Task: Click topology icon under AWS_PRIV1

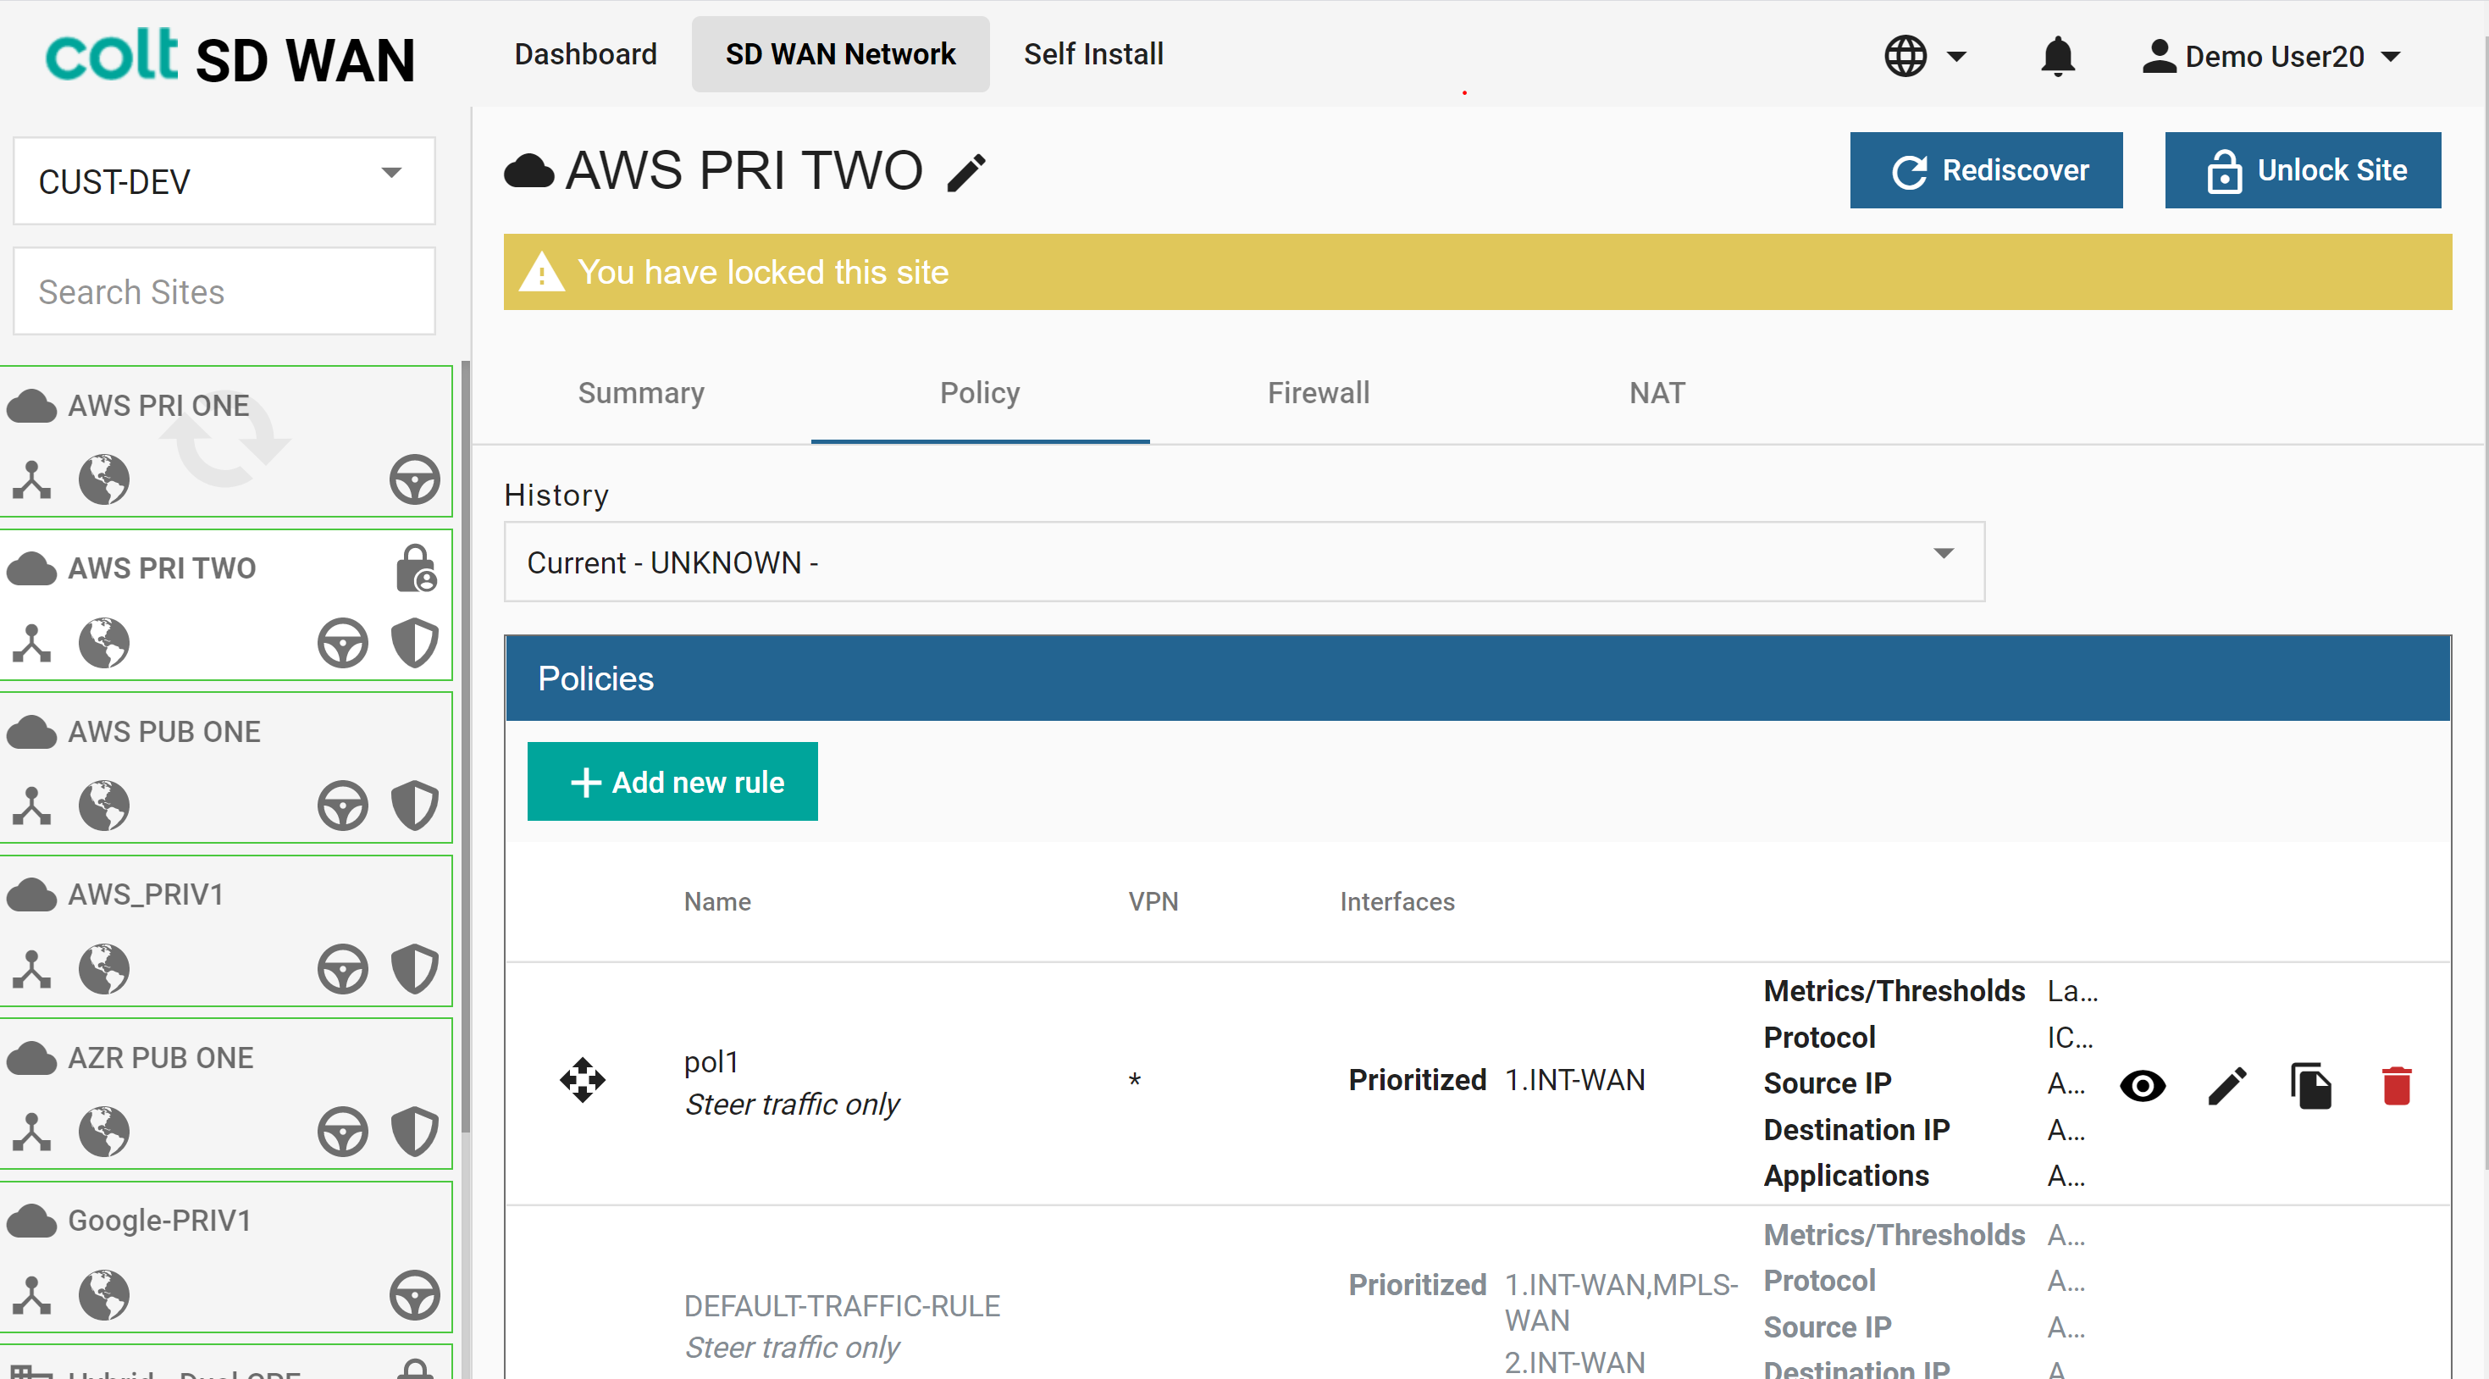Action: coord(32,969)
